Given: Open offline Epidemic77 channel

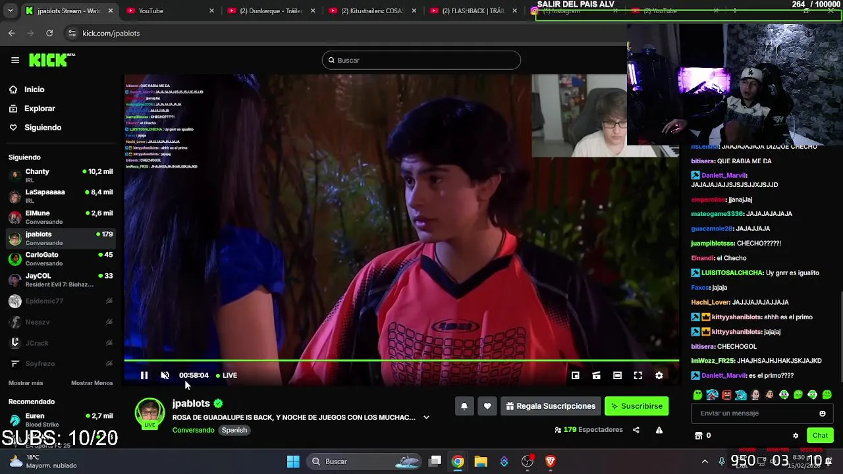Looking at the screenshot, I should pos(61,301).
